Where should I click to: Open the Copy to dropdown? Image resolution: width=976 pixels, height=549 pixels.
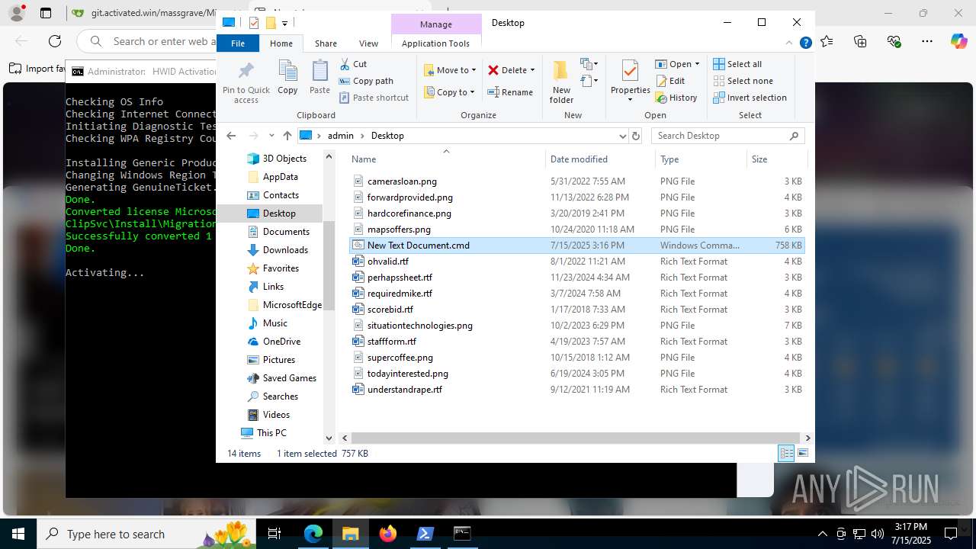click(450, 92)
